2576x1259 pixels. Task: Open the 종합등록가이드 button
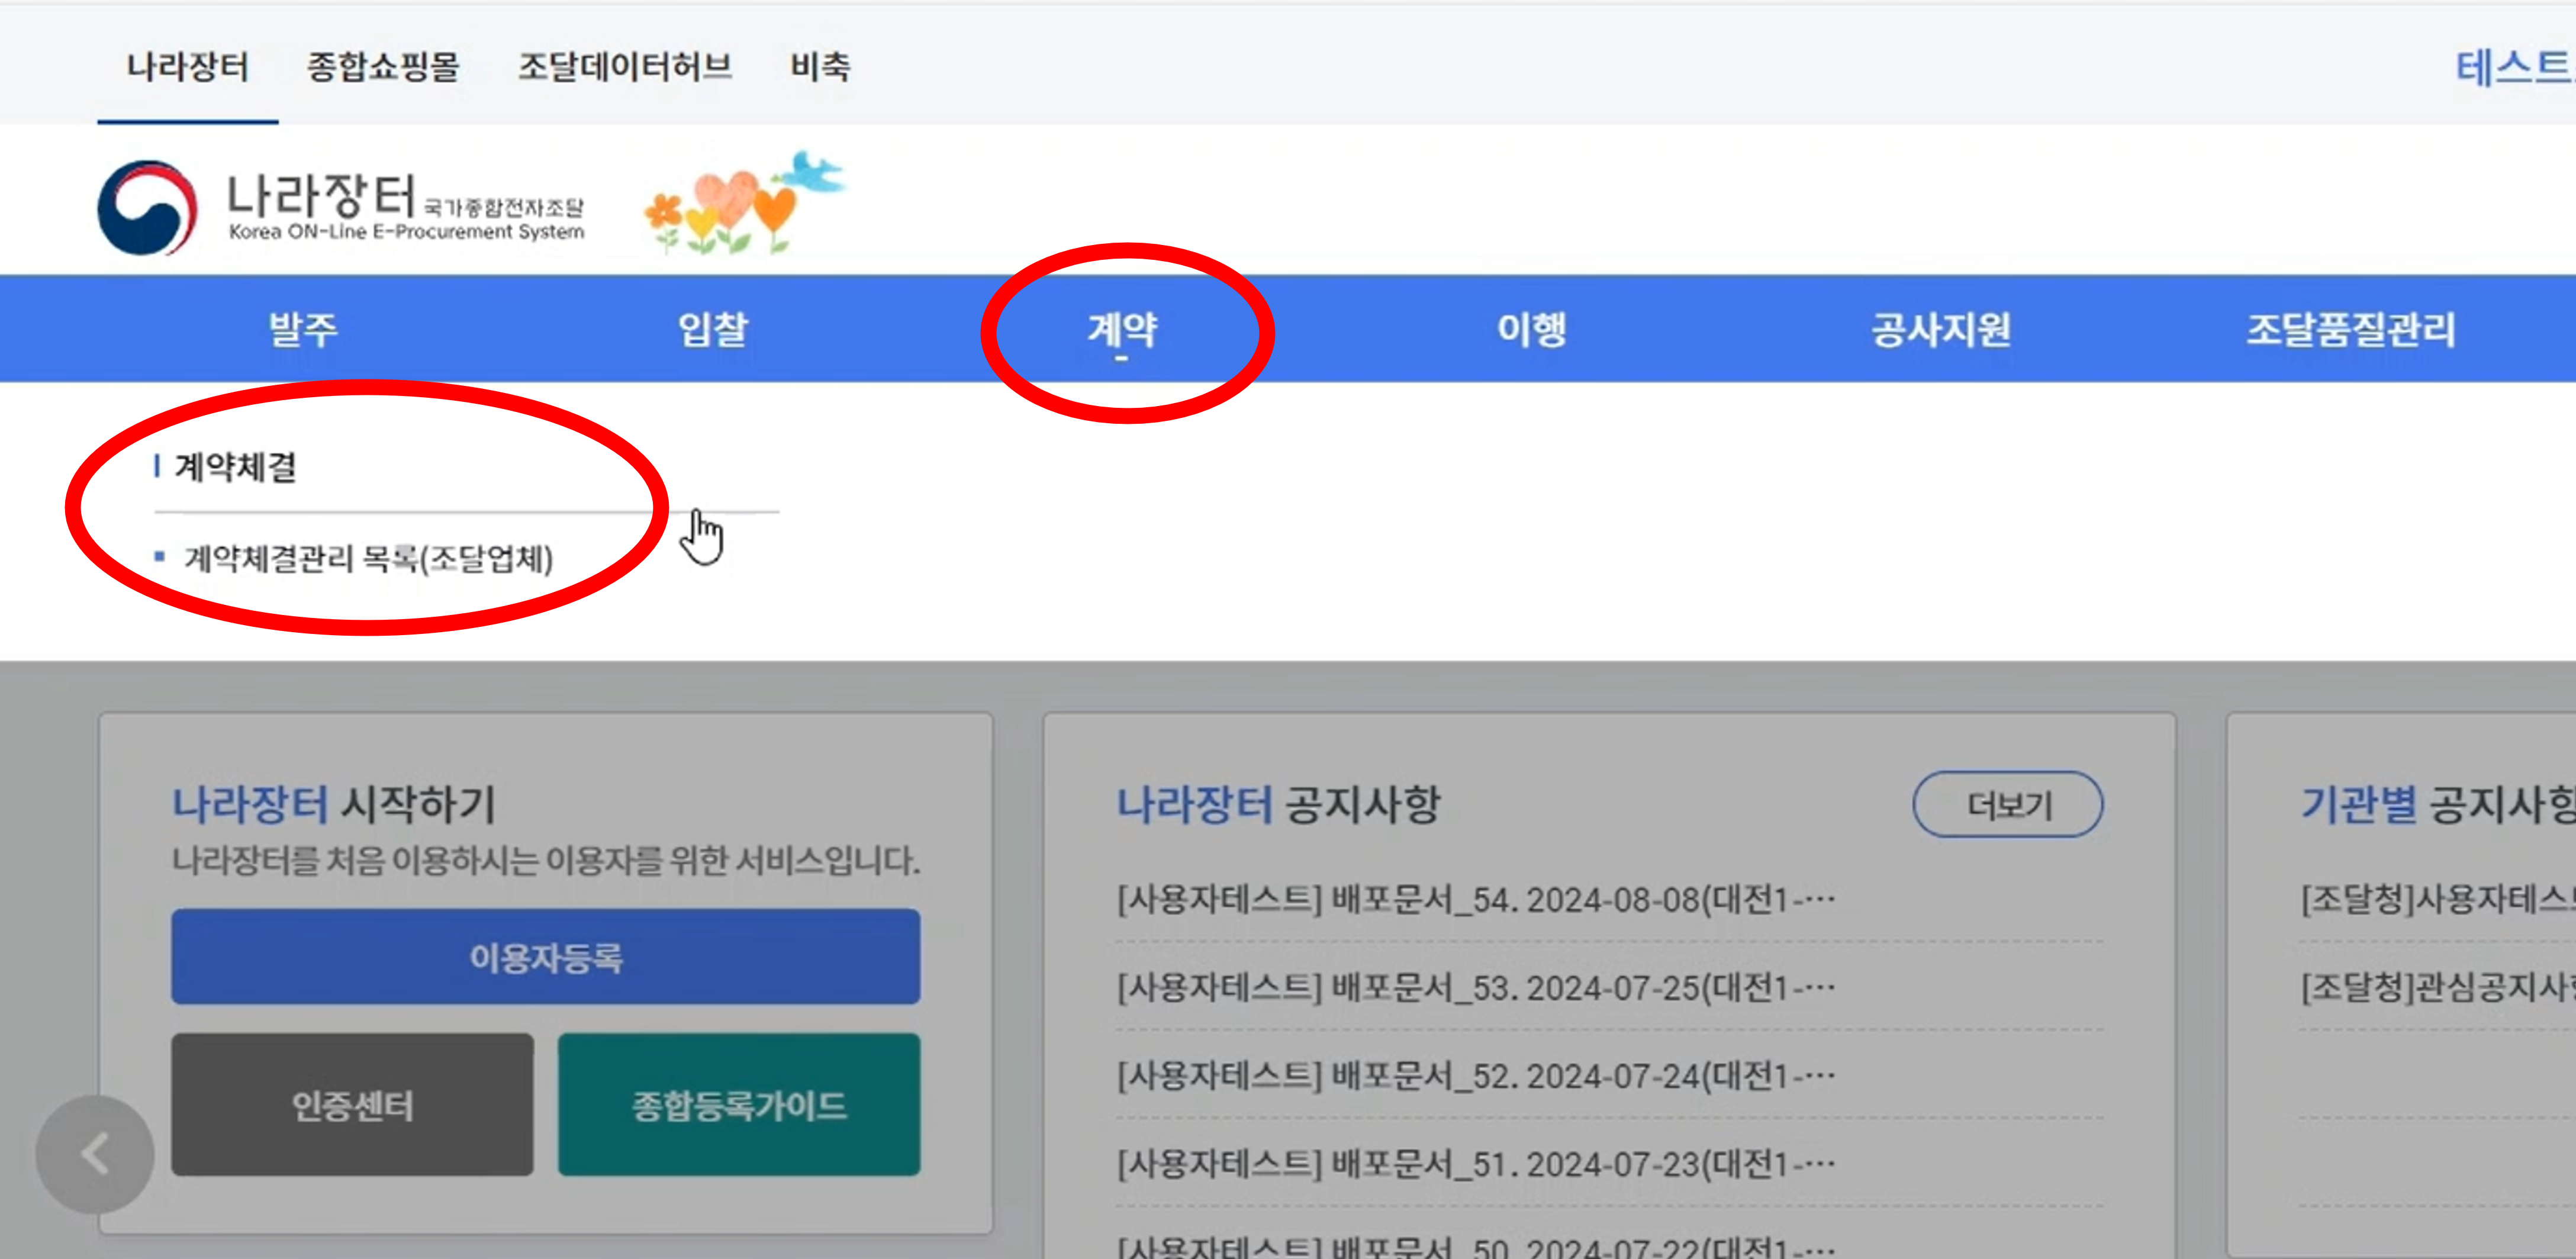tap(739, 1105)
